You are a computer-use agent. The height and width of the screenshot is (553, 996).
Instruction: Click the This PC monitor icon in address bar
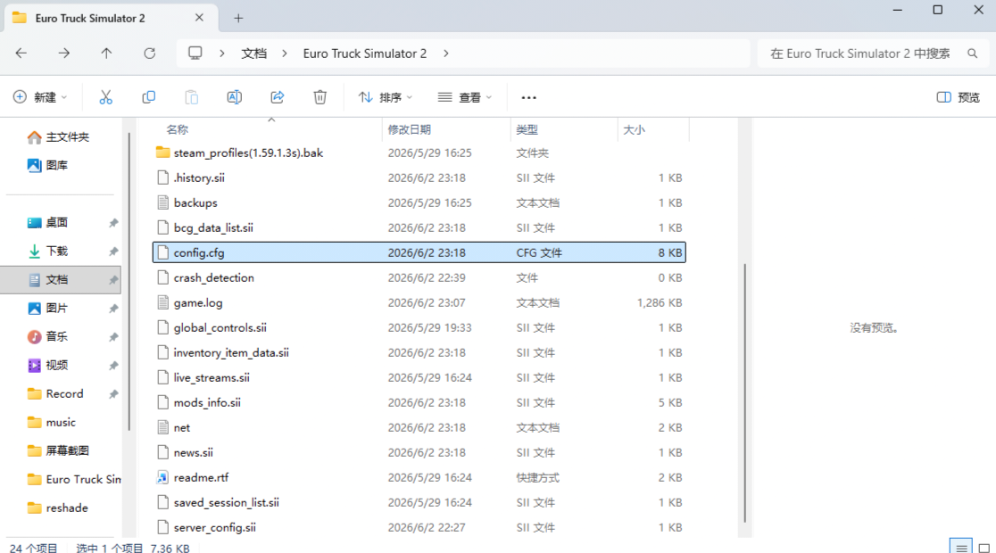click(x=195, y=54)
